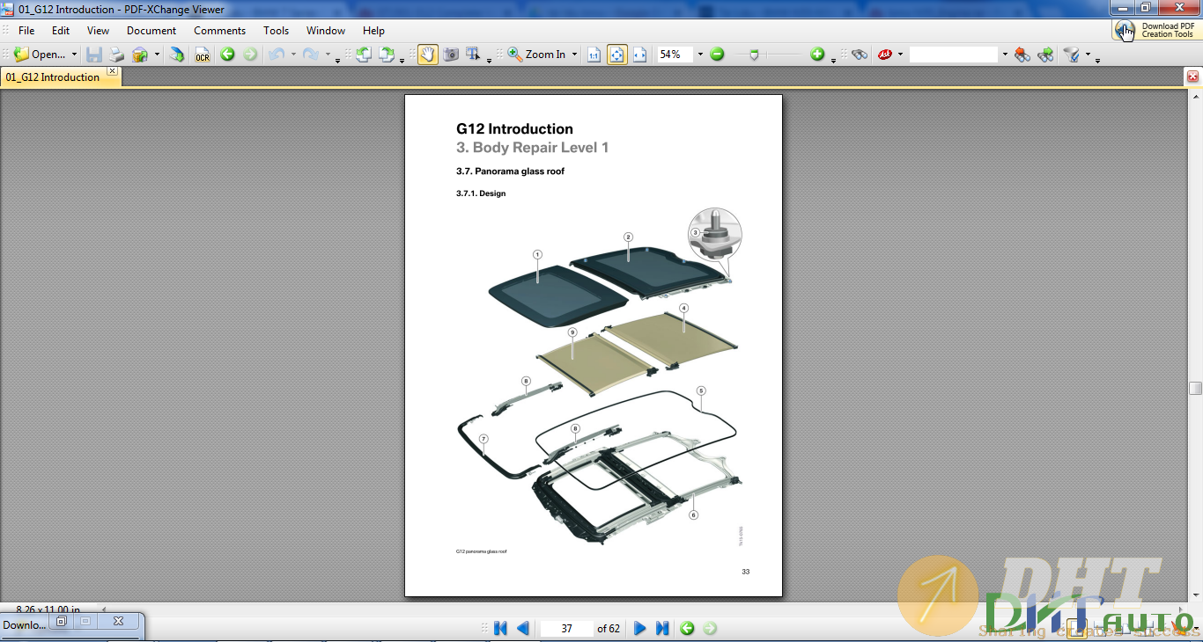Open the Edit menu
This screenshot has height=642, width=1203.
[61, 30]
